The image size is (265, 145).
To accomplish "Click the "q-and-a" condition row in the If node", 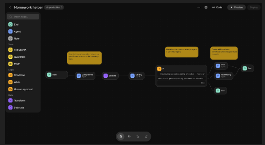I will click(x=181, y=74).
